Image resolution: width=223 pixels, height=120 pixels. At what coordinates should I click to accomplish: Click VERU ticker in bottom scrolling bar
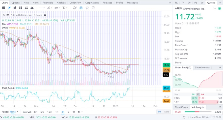(x=42, y=117)
